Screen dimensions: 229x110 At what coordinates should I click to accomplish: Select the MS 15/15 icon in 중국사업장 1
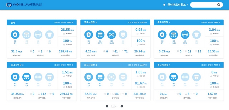(x=100, y=35)
